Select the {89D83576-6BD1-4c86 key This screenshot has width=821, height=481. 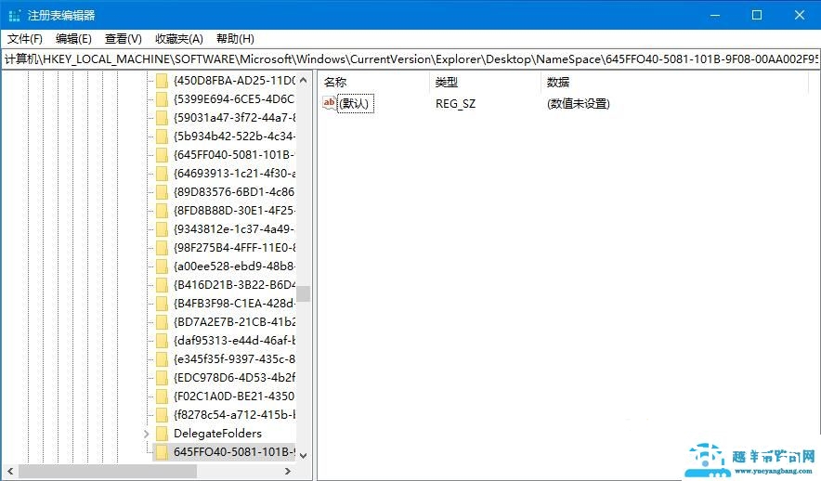(234, 192)
